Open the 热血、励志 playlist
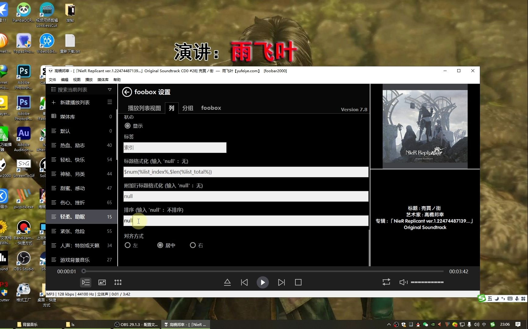This screenshot has width=528, height=329. [82, 145]
